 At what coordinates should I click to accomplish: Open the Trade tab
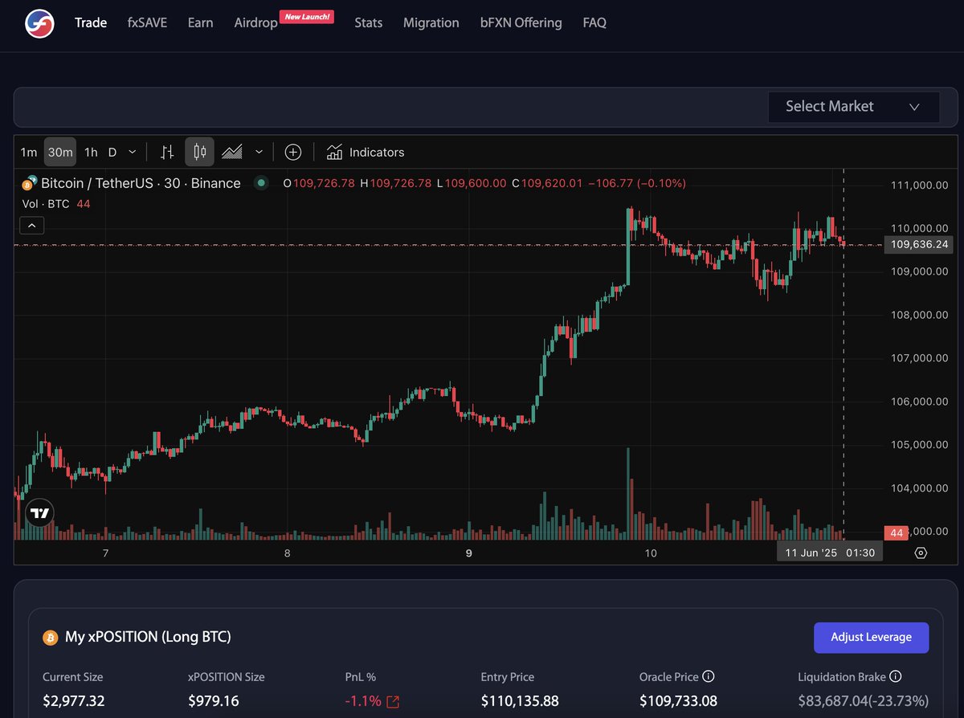[x=91, y=22]
